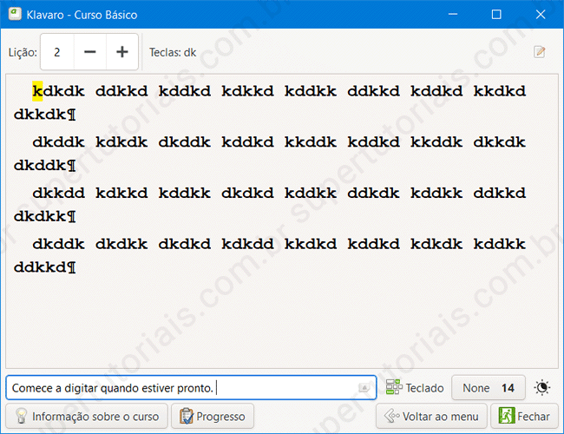Open the font selector labeled None 14
This screenshot has height=434, width=564.
coord(489,388)
